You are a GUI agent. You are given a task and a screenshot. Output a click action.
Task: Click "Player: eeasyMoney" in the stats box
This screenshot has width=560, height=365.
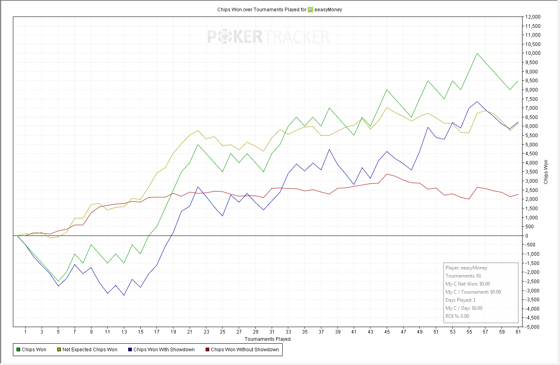(x=466, y=268)
